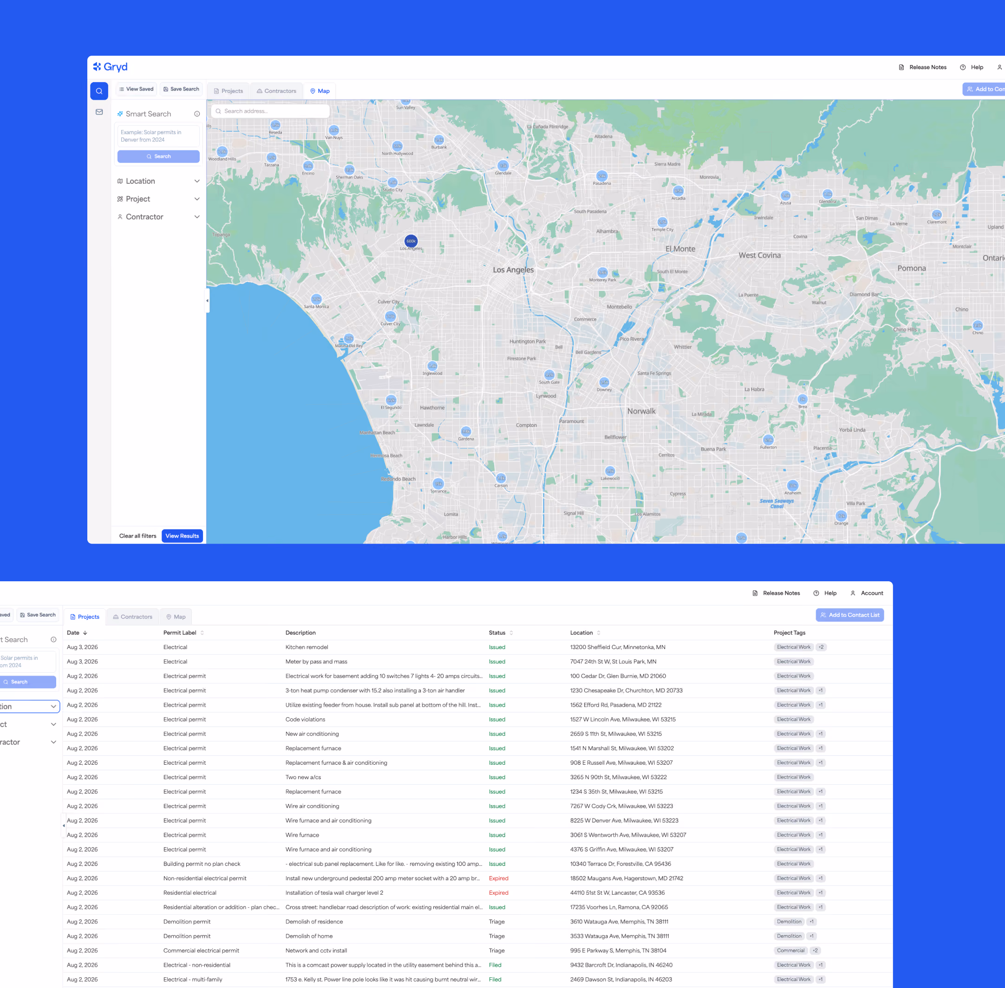This screenshot has width=1005, height=988.
Task: Click Clear all filters
Action: coord(137,536)
